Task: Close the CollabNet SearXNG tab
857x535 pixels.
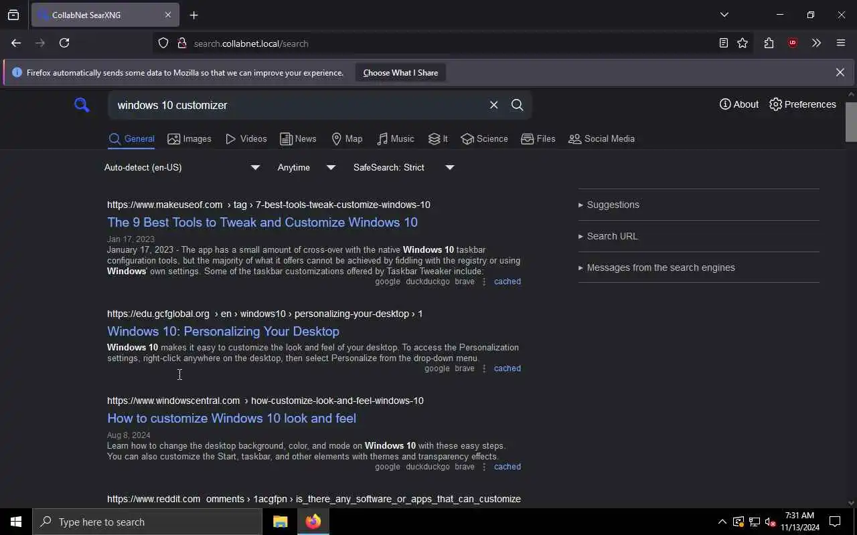Action: (x=168, y=15)
